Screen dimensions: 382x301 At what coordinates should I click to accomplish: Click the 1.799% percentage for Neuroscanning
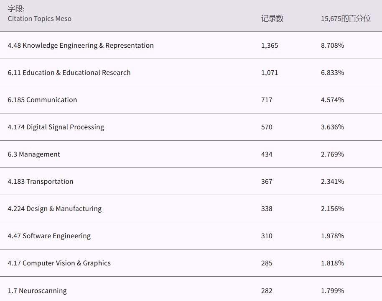click(332, 291)
